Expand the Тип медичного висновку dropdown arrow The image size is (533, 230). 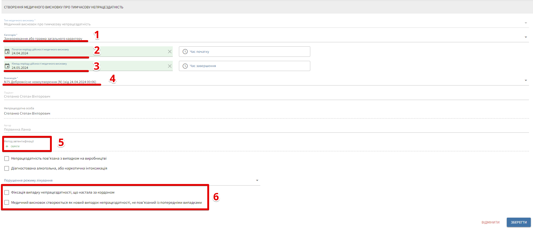[x=526, y=23]
